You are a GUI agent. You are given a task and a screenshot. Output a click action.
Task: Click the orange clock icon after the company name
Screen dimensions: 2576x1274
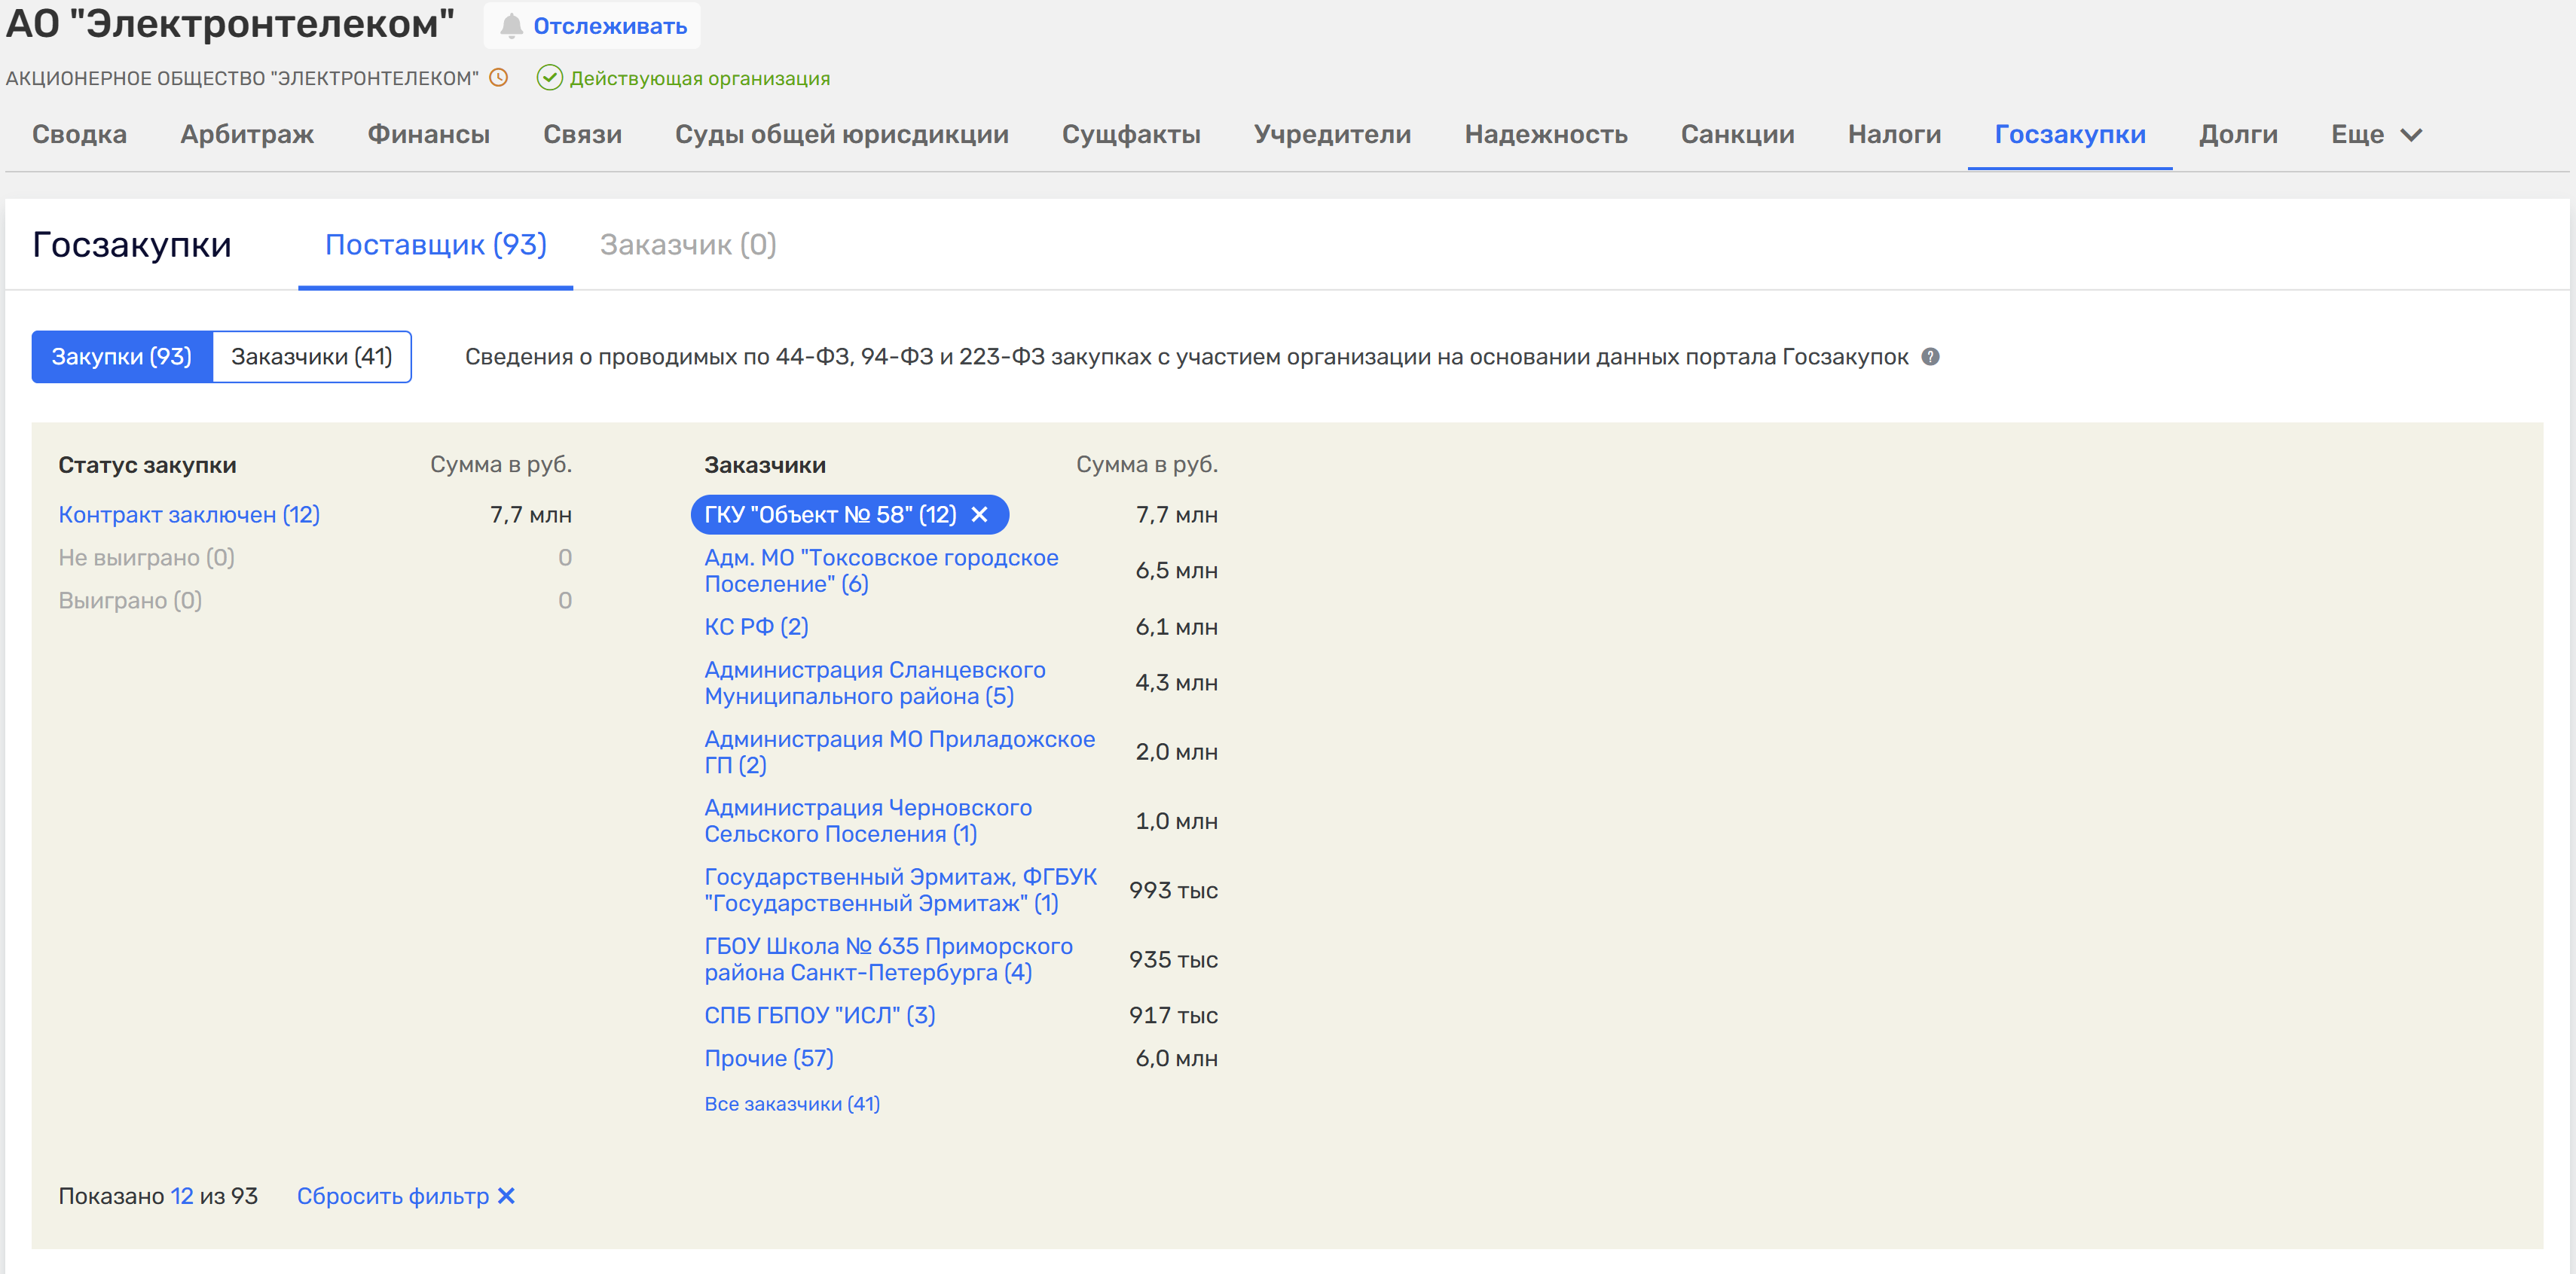point(498,78)
